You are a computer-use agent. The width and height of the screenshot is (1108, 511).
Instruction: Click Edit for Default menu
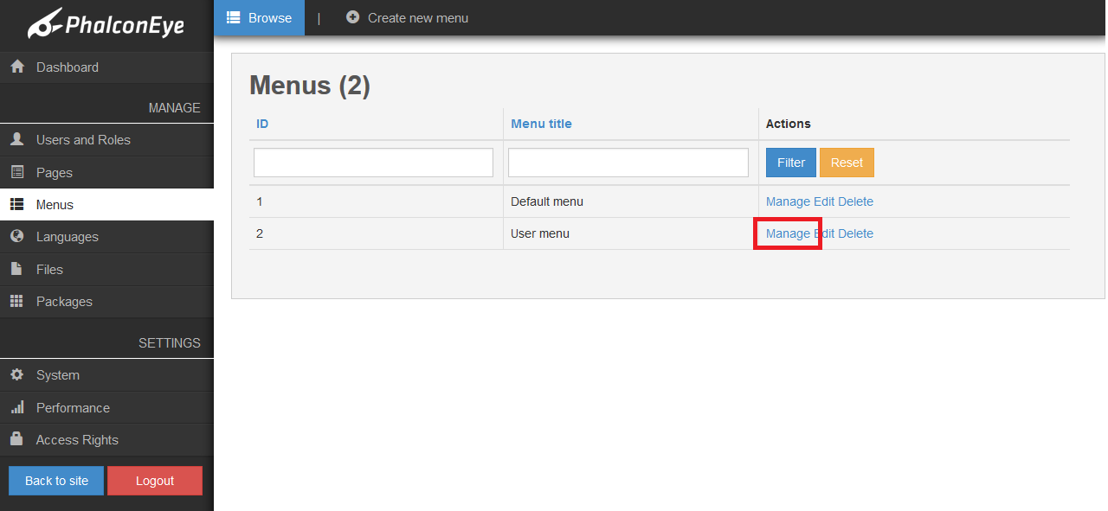(x=824, y=201)
